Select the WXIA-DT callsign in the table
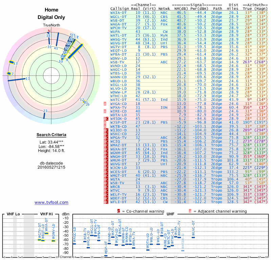 119,12
